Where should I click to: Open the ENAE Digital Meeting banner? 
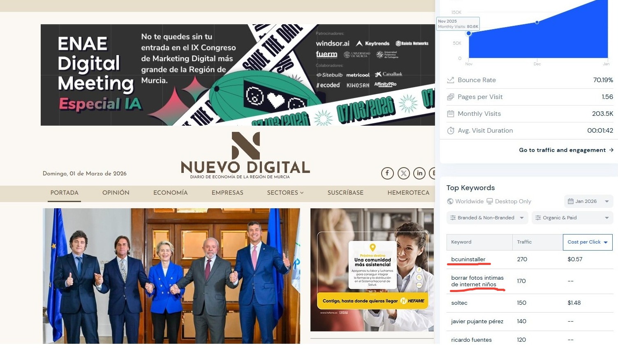[x=238, y=75]
